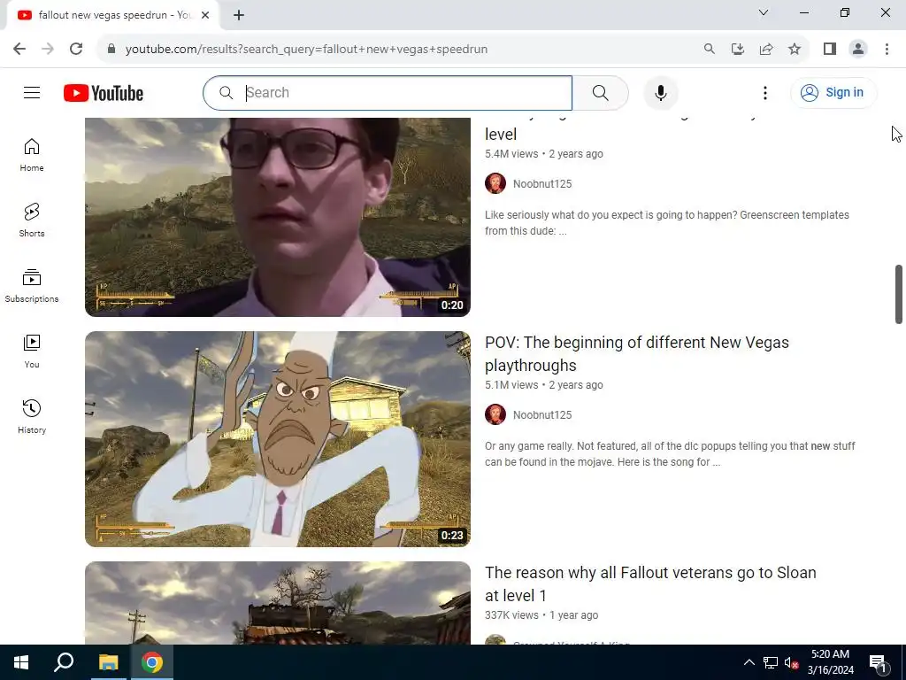This screenshot has width=906, height=680.
Task: Click the network icon in the system tray
Action: [x=771, y=662]
